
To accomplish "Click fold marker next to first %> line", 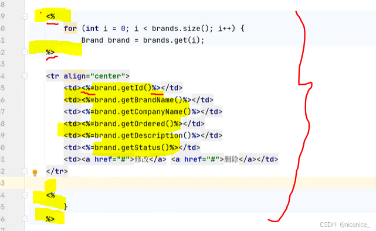I will pos(25,52).
